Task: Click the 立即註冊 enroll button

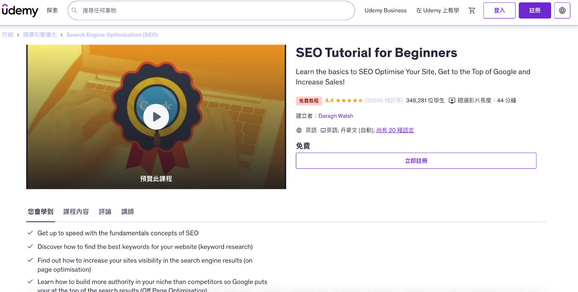Action: 416,161
